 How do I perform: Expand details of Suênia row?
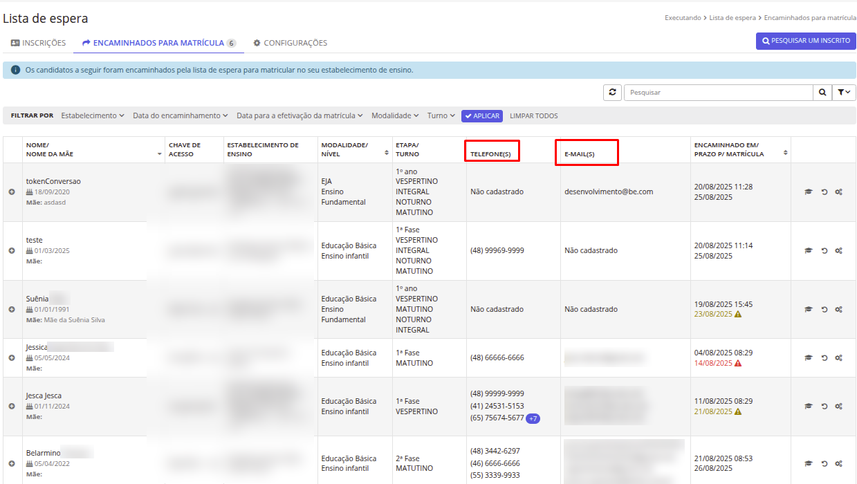point(12,310)
